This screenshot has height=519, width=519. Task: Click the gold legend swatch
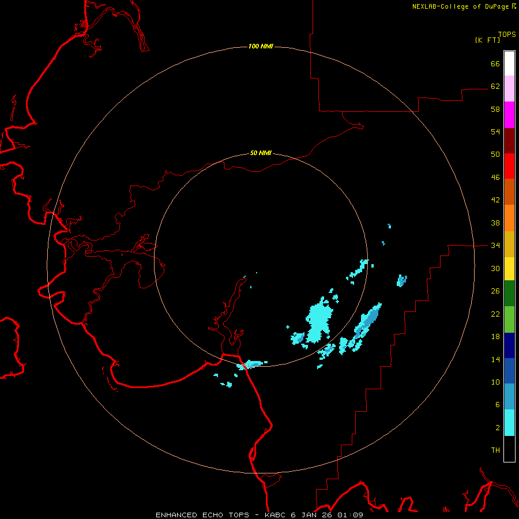(x=509, y=244)
